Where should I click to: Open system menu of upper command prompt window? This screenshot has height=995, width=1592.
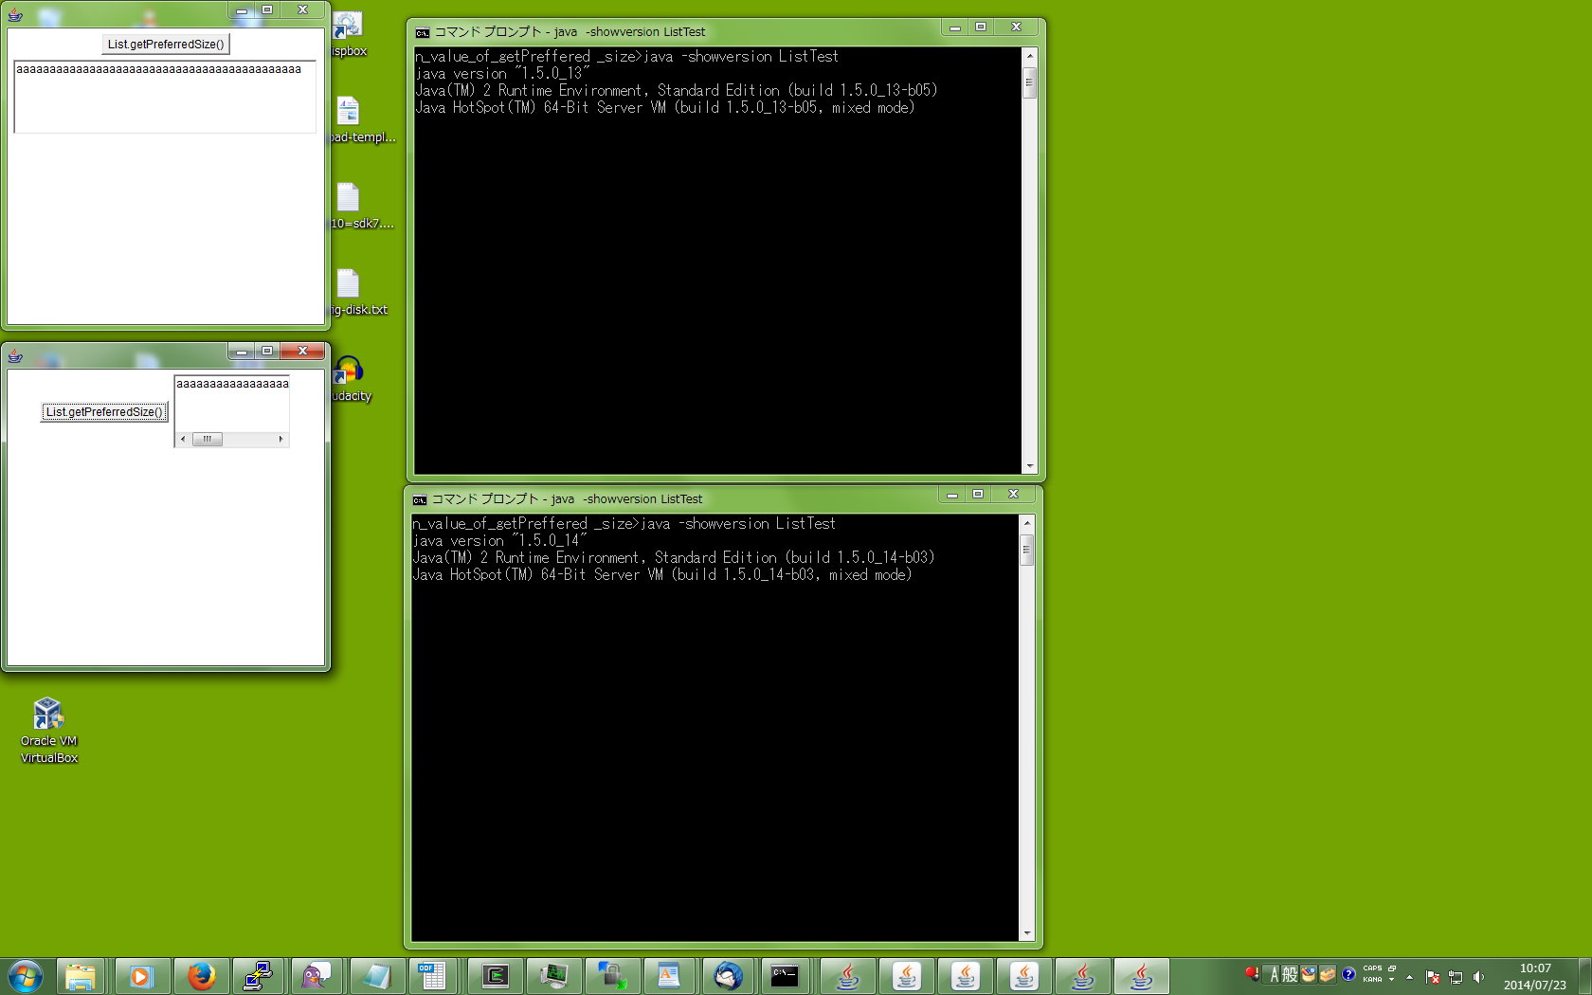[x=423, y=32]
